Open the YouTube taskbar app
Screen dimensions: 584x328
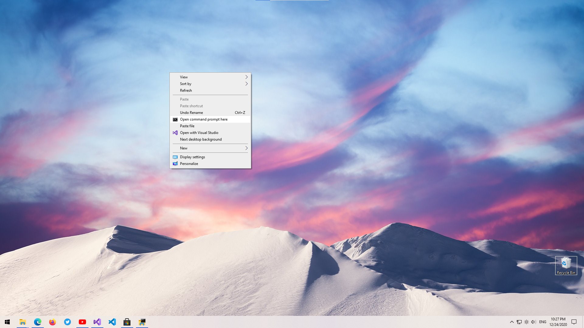[82, 322]
